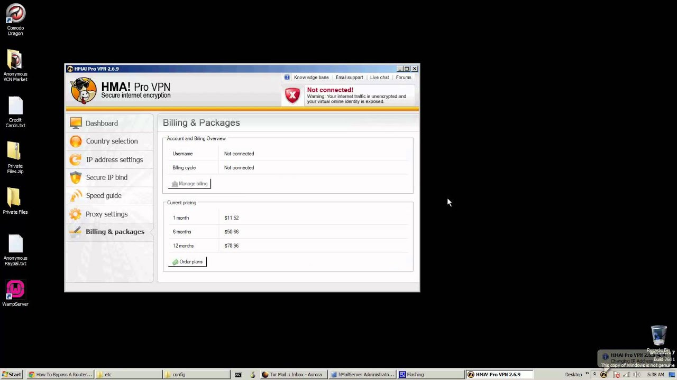The width and height of the screenshot is (677, 380).
Task: Open the volume speaker tray icon
Action: coord(637,375)
